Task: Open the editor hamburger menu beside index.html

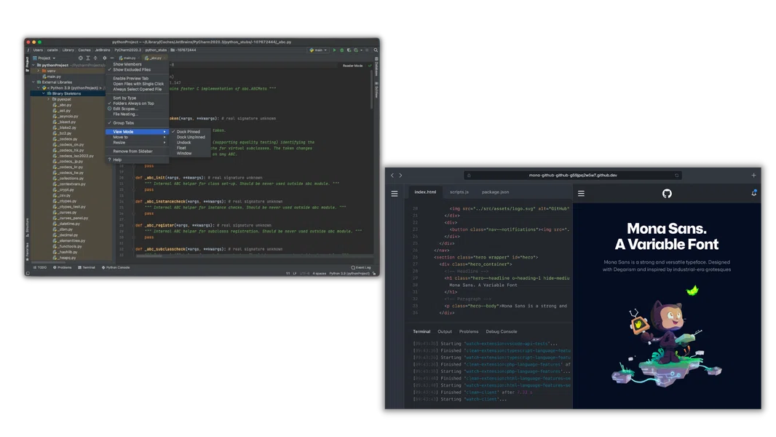Action: [x=395, y=194]
